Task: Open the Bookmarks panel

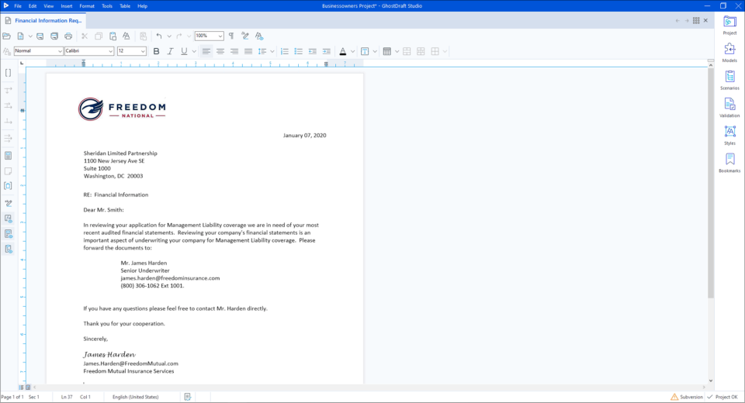Action: click(x=729, y=164)
